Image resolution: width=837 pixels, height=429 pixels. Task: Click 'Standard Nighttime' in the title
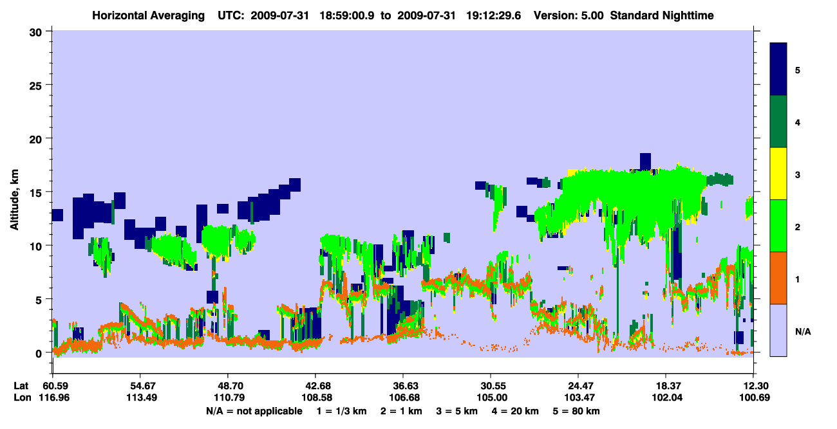pyautogui.click(x=663, y=15)
